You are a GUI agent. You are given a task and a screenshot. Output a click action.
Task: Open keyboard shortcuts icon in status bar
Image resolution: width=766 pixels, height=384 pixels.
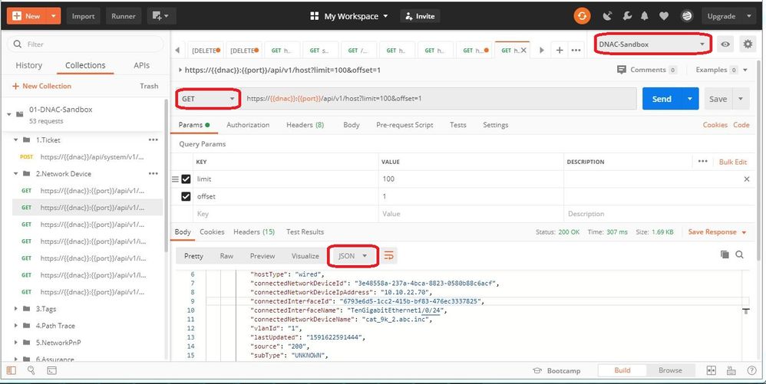click(x=731, y=370)
